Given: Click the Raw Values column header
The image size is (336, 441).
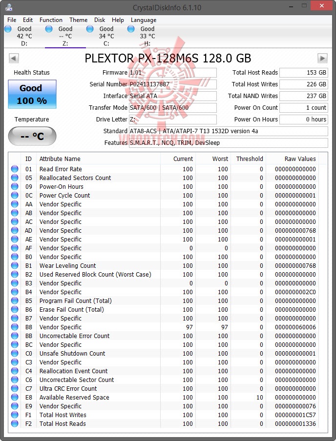Looking at the screenshot, I should click(x=293, y=159).
